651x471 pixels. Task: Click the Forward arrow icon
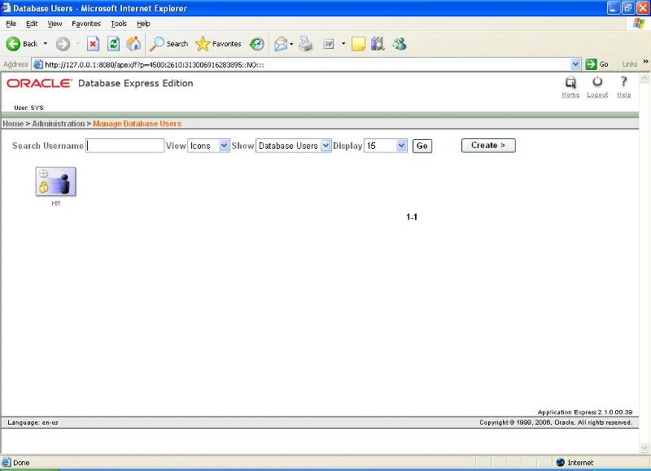(63, 44)
